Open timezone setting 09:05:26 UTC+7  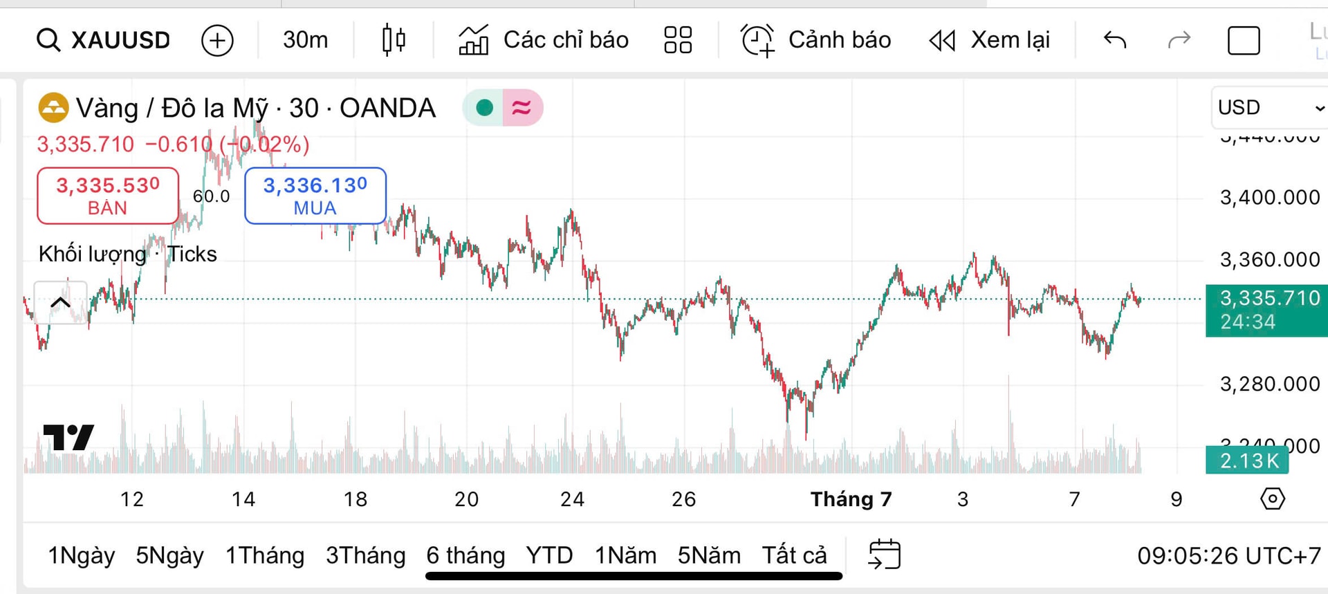tap(1229, 555)
